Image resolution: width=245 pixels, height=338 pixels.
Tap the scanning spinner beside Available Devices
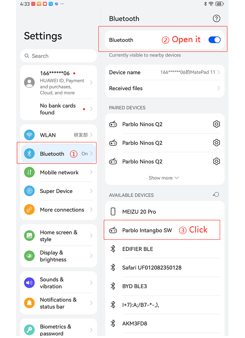tap(216, 195)
